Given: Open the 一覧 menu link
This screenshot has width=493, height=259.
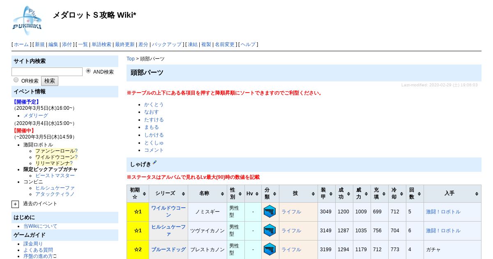Looking at the screenshot, I should pos(83,44).
